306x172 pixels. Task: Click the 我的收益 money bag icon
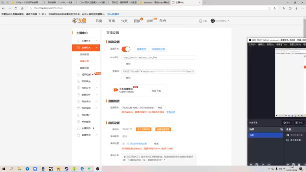tap(78, 81)
